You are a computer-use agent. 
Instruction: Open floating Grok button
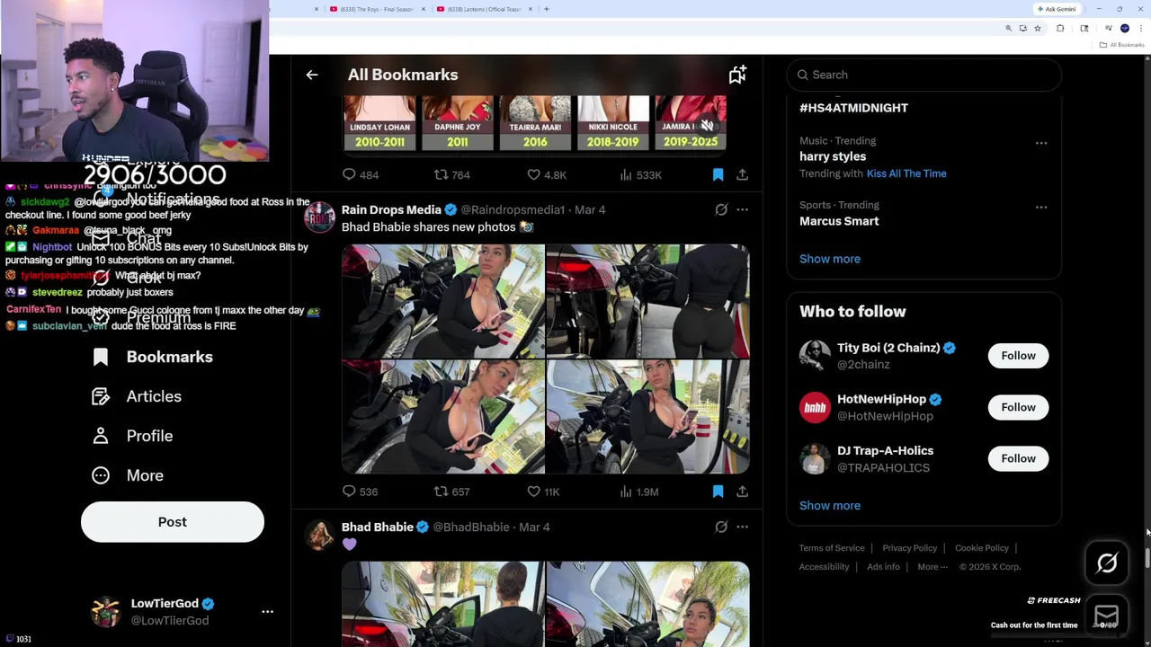coord(1107,563)
